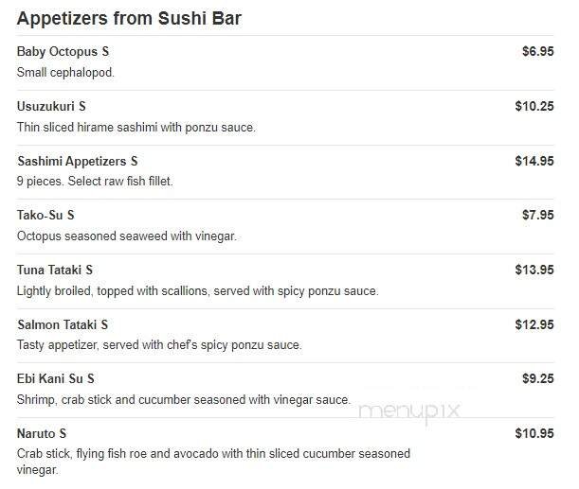
Task: Click the "Small cephalopod." description text
Action: [x=65, y=72]
